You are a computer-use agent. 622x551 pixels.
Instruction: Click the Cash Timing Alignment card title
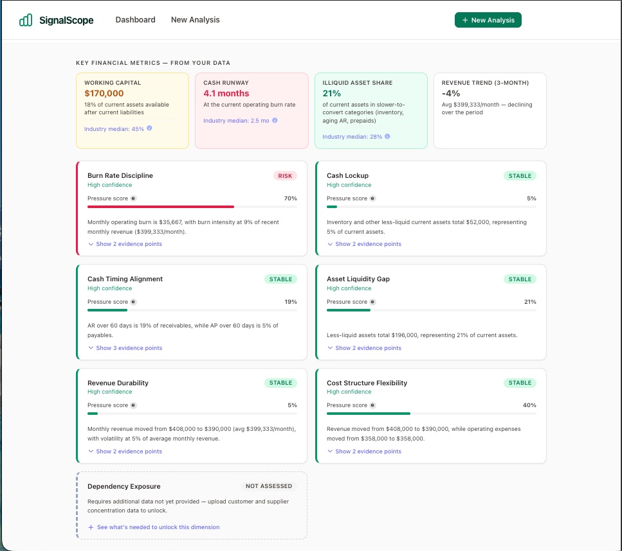tap(125, 279)
